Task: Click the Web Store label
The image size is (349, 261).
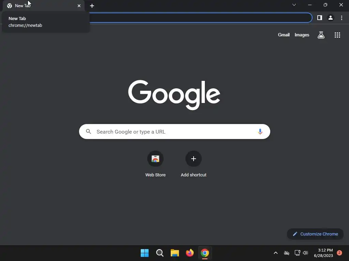Action: click(155, 175)
